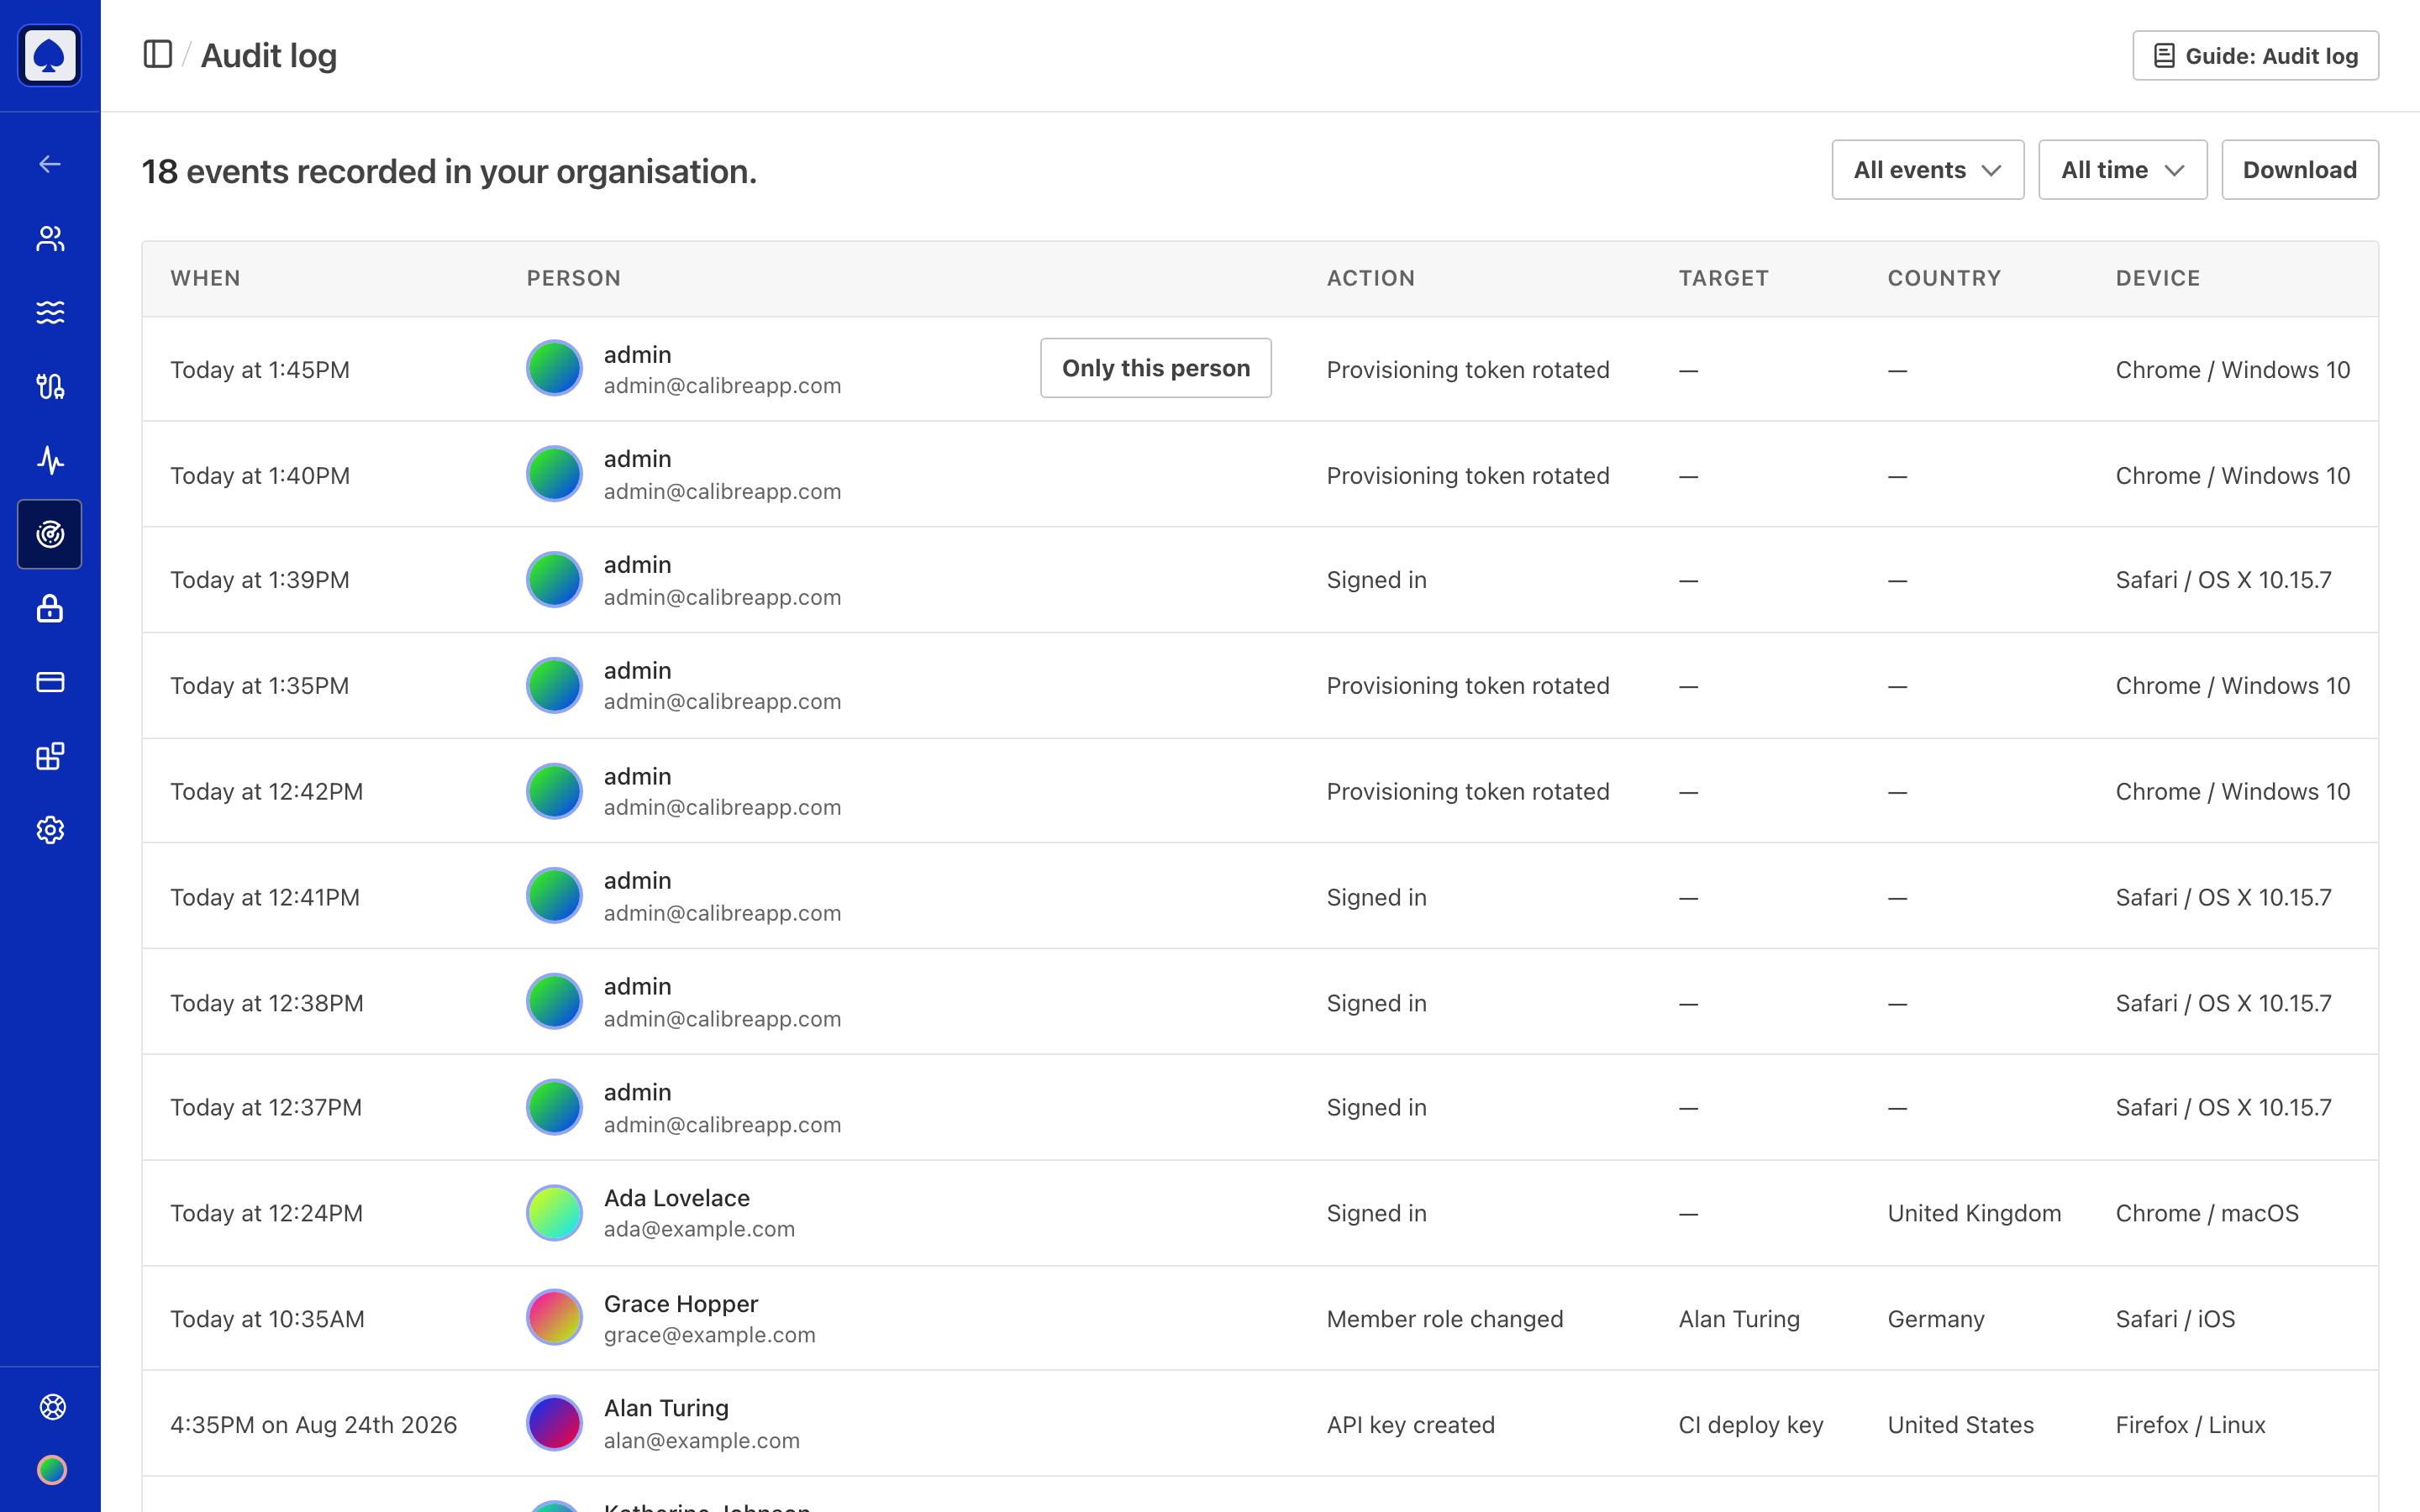Click the back arrow in sidebar
This screenshot has height=1512, width=2420.
tap(50, 164)
